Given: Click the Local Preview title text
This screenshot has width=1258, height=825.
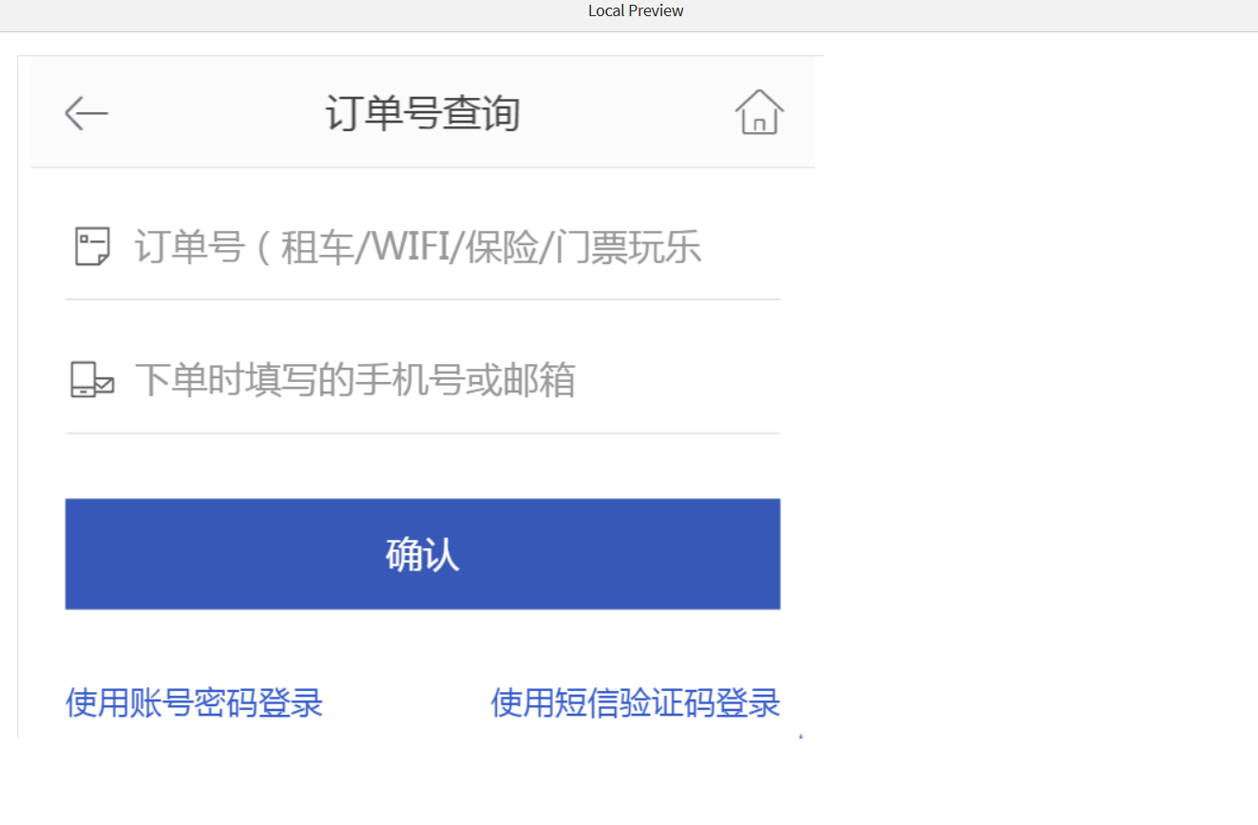Looking at the screenshot, I should coord(636,11).
